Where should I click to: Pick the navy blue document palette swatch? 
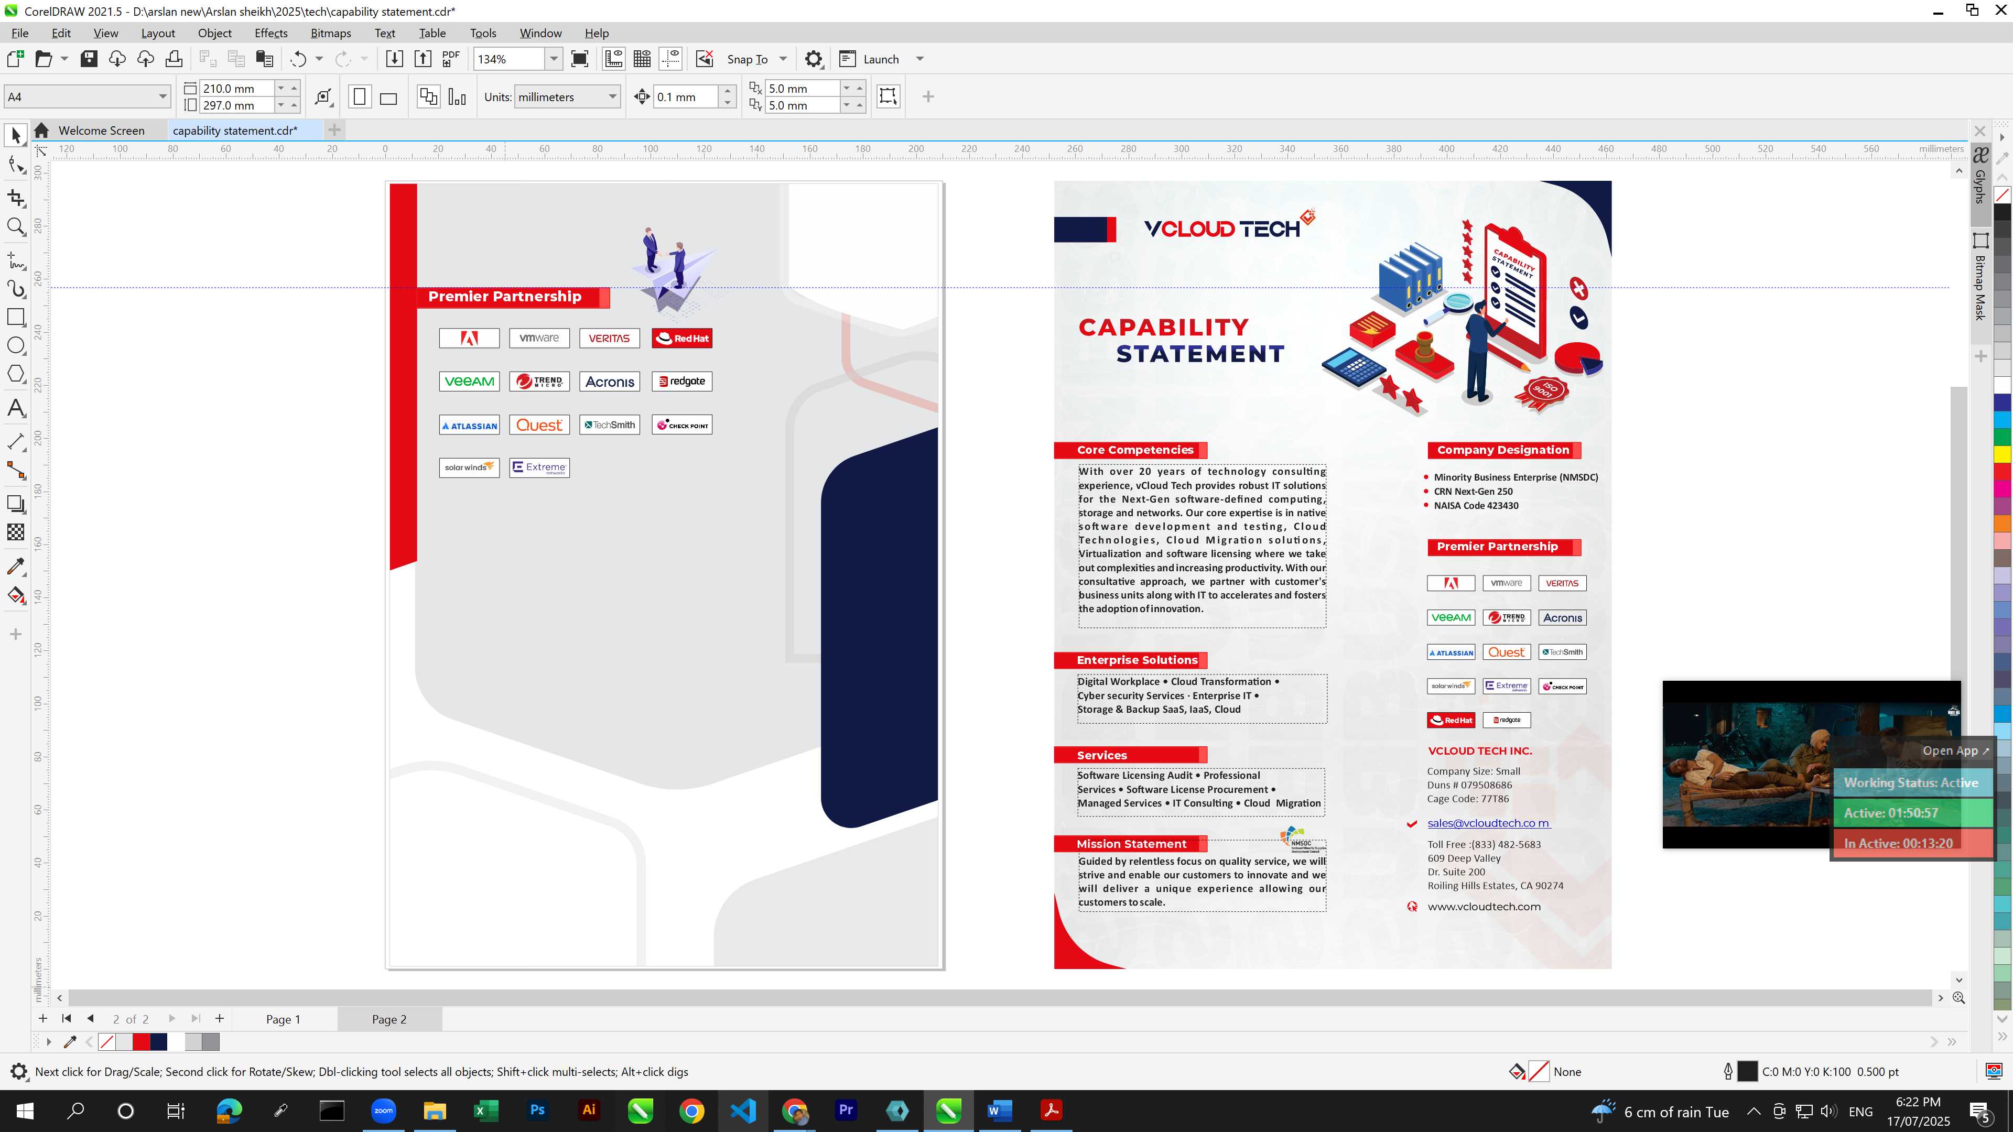(159, 1041)
